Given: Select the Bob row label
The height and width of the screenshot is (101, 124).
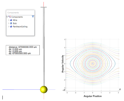Looking at the screenshot, I should point(15,23).
